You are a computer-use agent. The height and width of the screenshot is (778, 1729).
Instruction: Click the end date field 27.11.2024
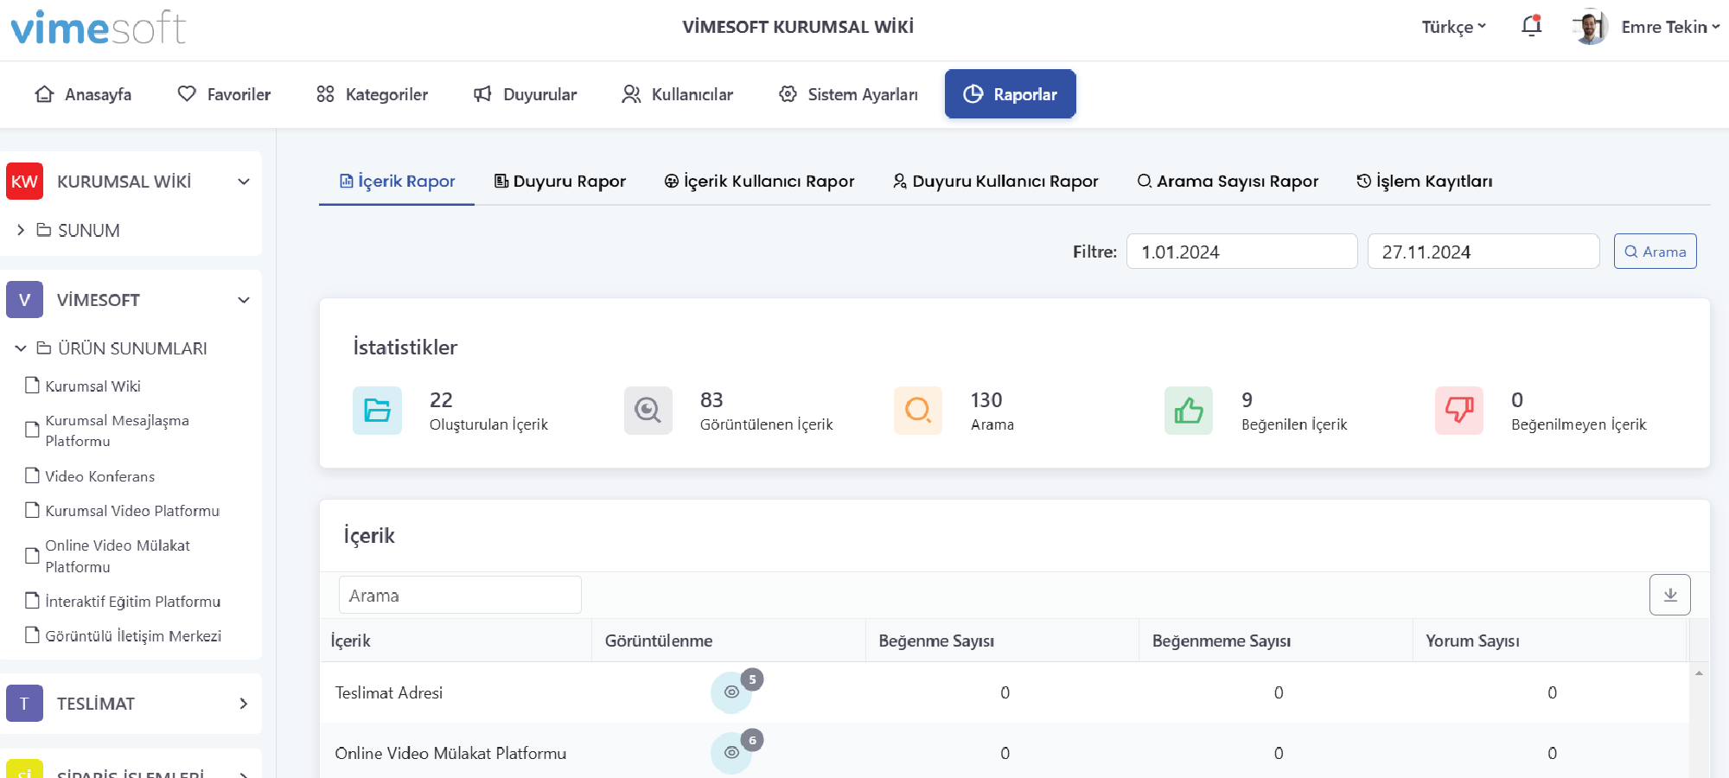1483,252
